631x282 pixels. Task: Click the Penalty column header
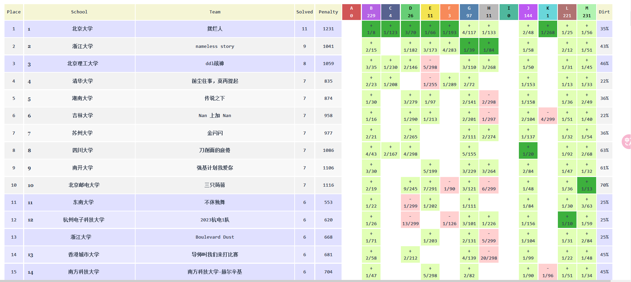tap(328, 12)
